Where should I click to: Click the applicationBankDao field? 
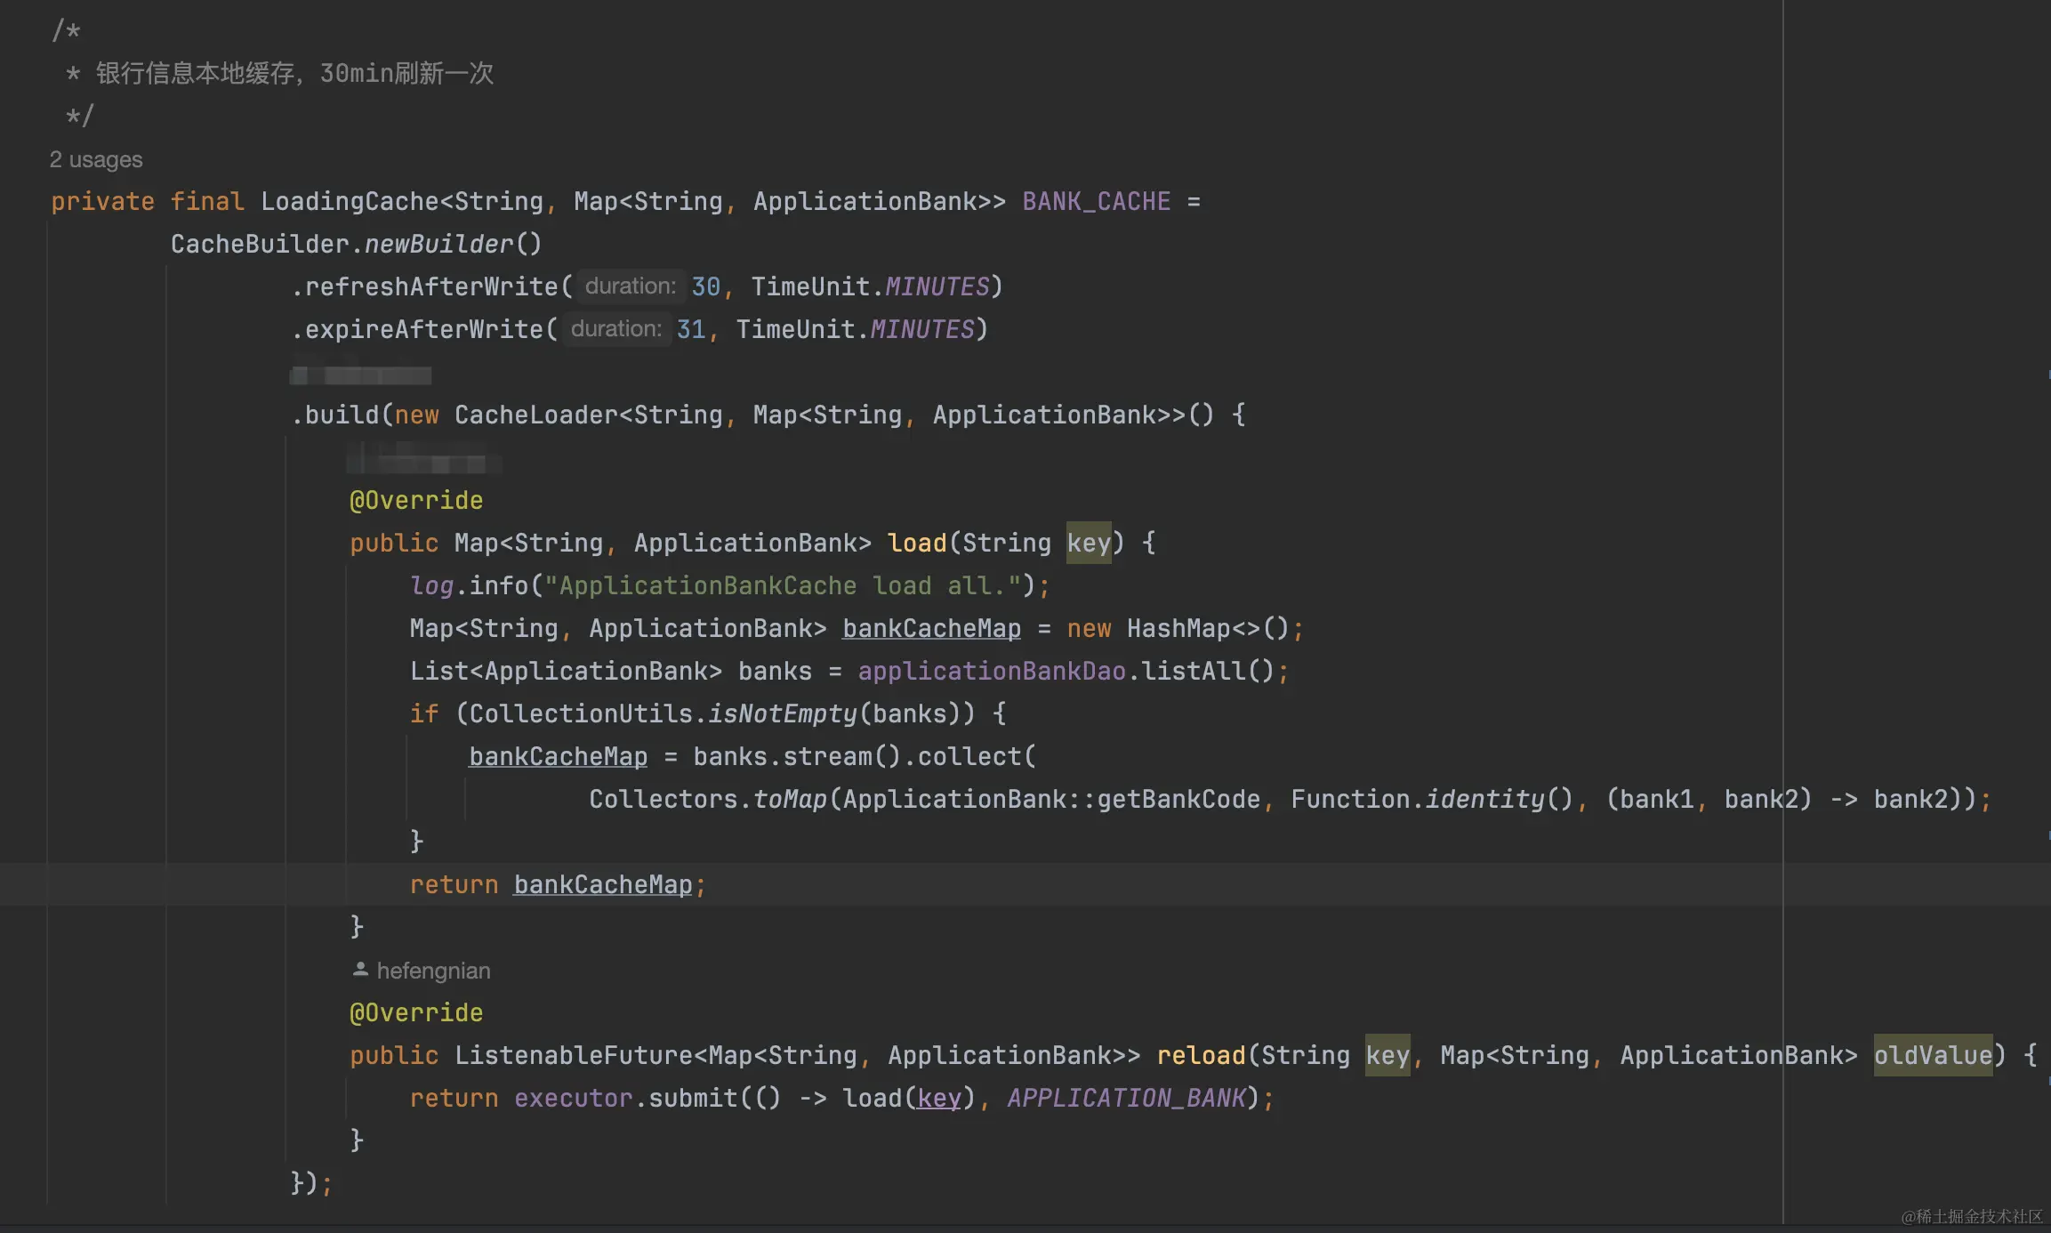992,671
